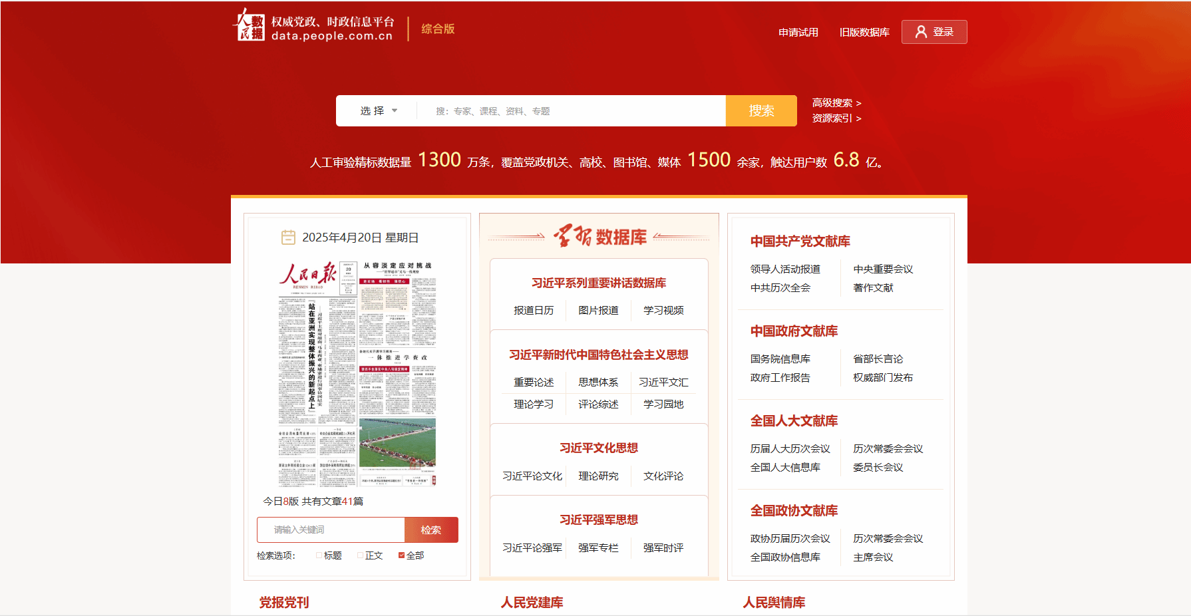Viewport: 1191px width, 616px height.
Task: Click the red 检索 button
Action: 431,530
